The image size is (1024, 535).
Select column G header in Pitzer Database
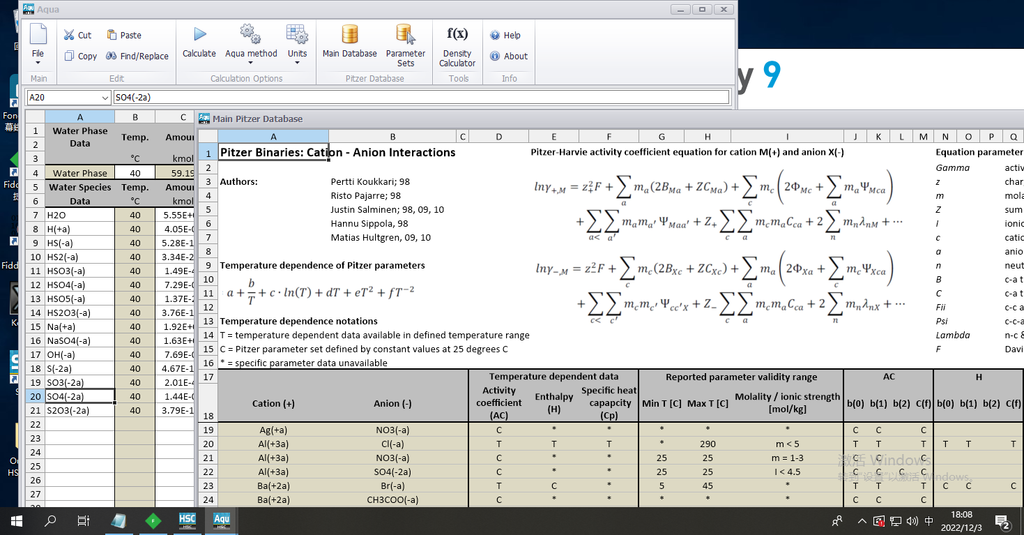point(662,137)
